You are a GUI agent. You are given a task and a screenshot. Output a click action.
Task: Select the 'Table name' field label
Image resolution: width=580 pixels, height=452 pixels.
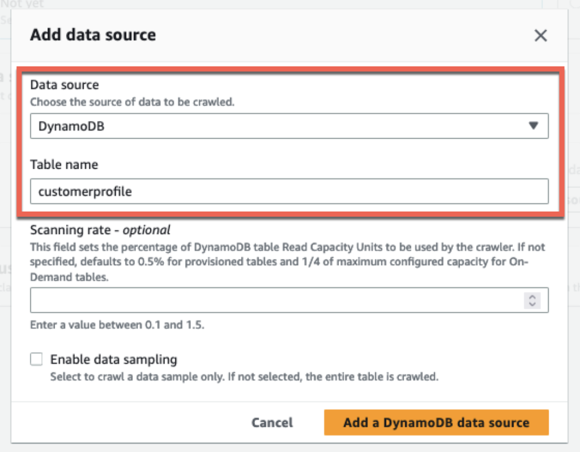(x=64, y=165)
